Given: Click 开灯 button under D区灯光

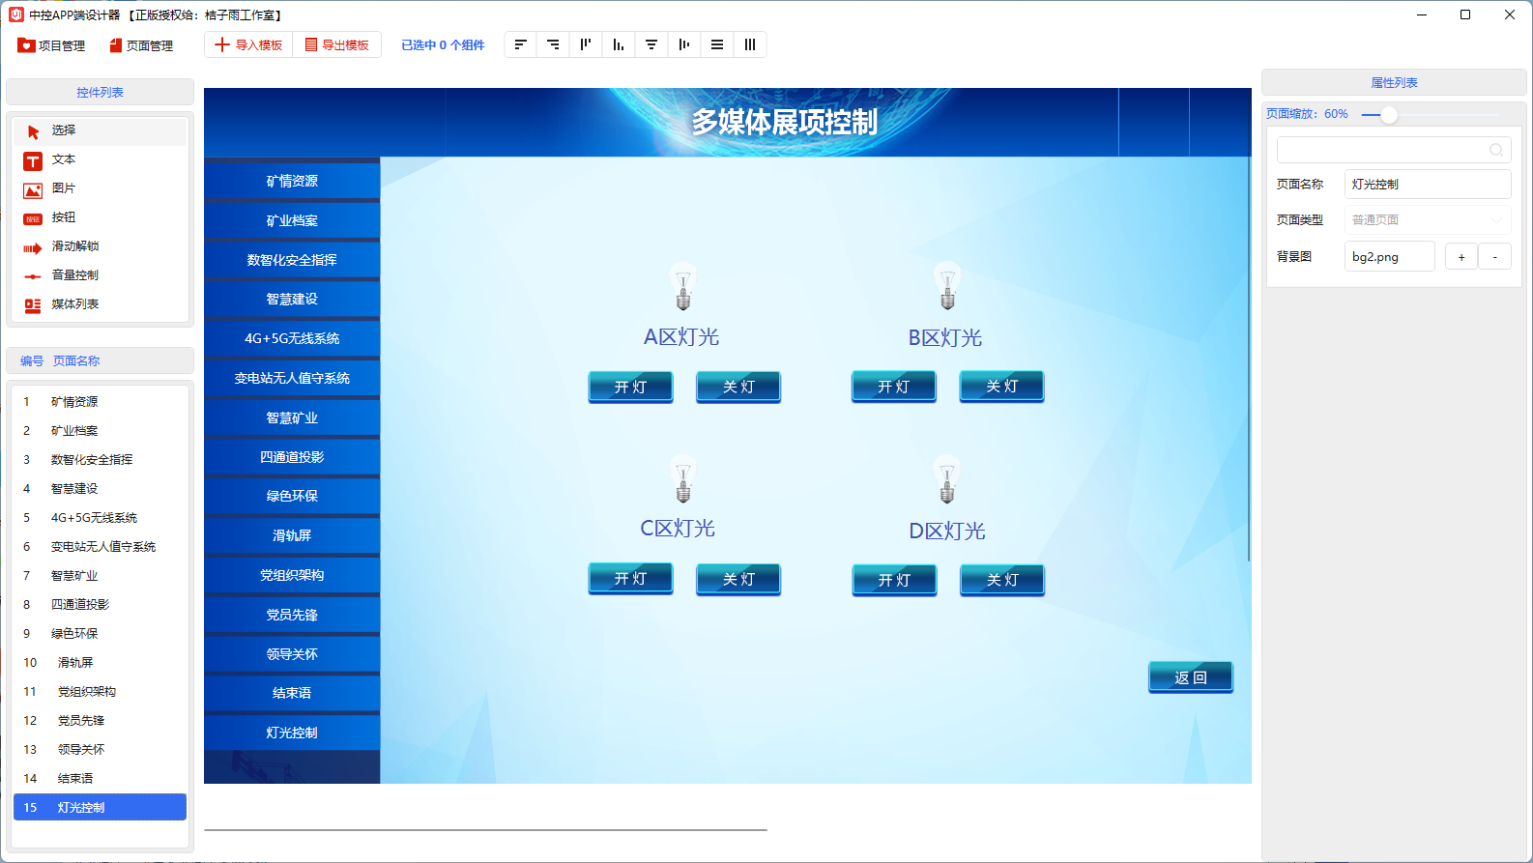Looking at the screenshot, I should click(894, 580).
